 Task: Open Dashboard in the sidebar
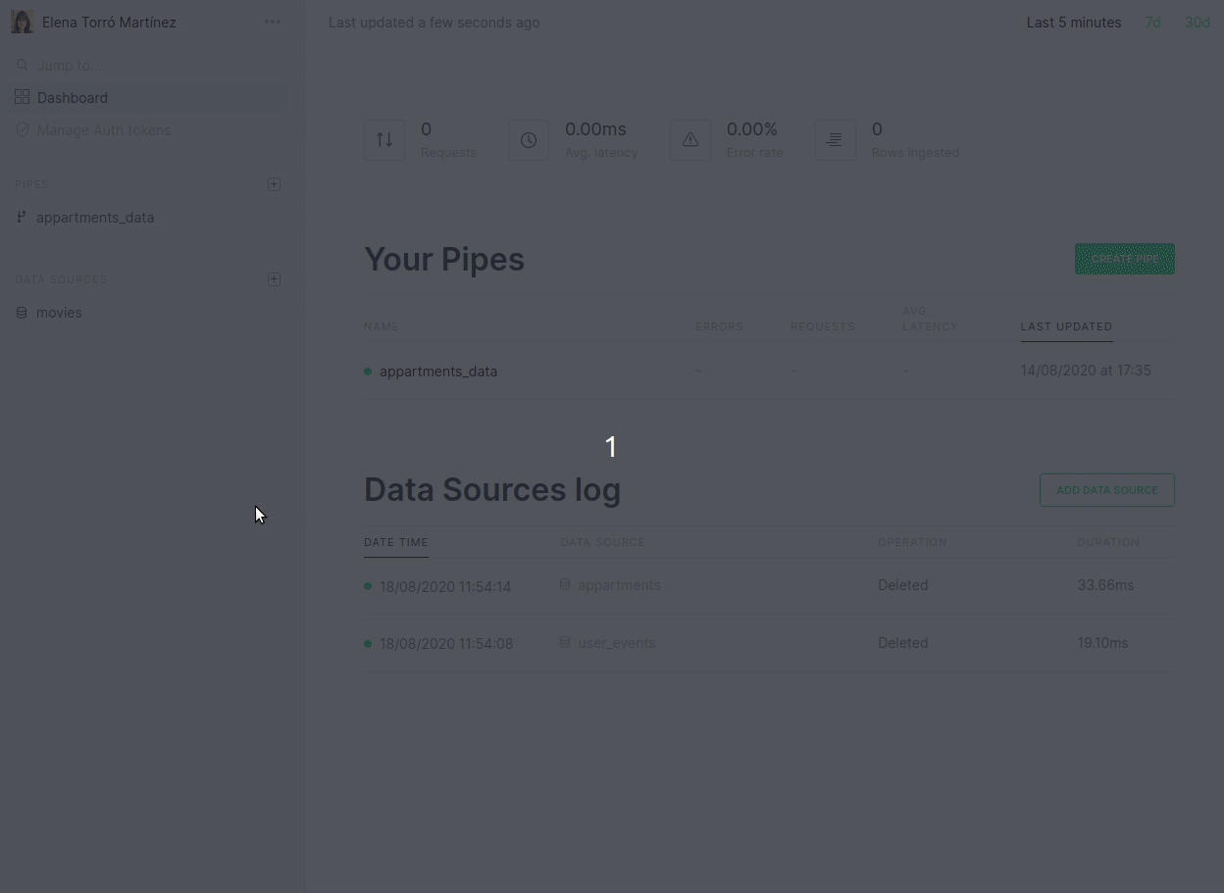(x=73, y=98)
